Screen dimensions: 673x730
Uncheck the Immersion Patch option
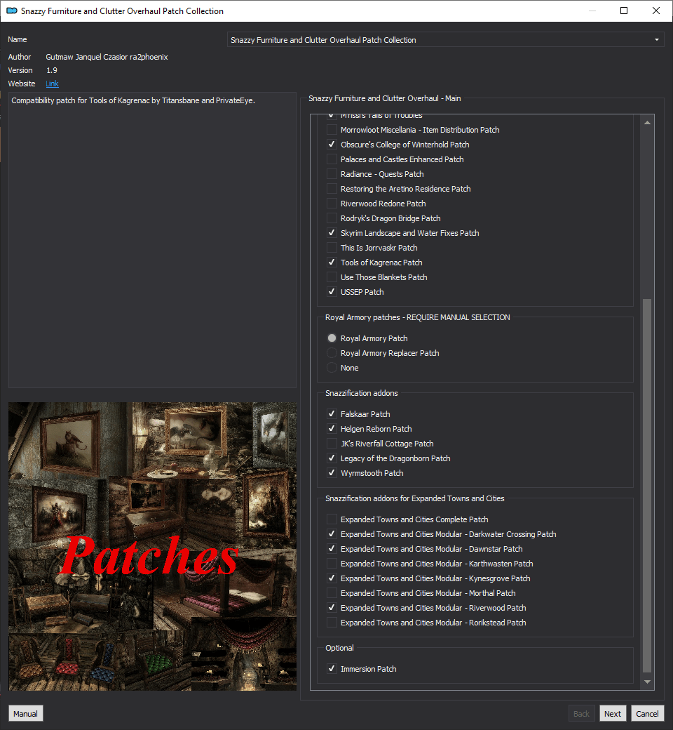(332, 668)
